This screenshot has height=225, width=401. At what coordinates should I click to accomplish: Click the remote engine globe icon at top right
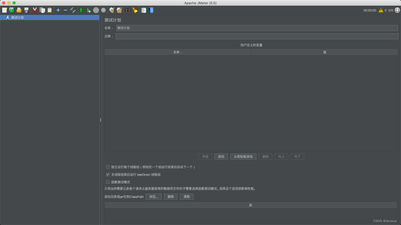coord(397,10)
